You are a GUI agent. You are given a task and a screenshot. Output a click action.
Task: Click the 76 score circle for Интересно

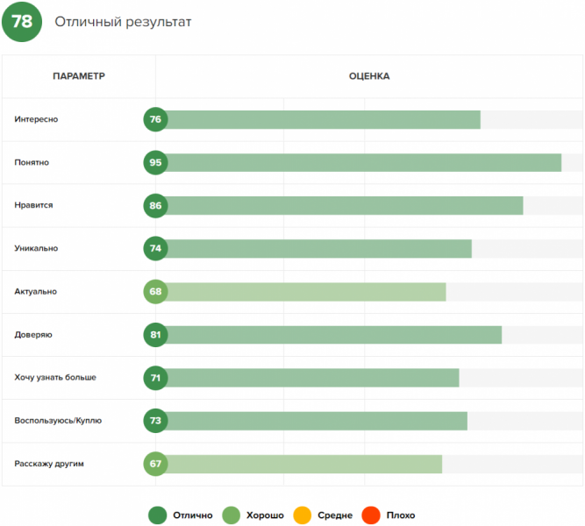[155, 119]
